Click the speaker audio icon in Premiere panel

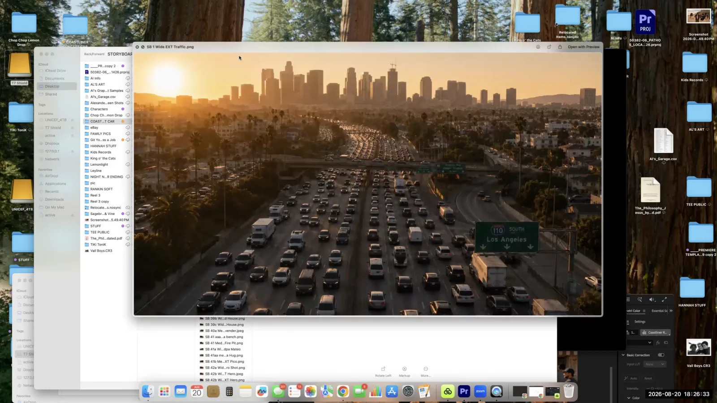[x=652, y=300]
